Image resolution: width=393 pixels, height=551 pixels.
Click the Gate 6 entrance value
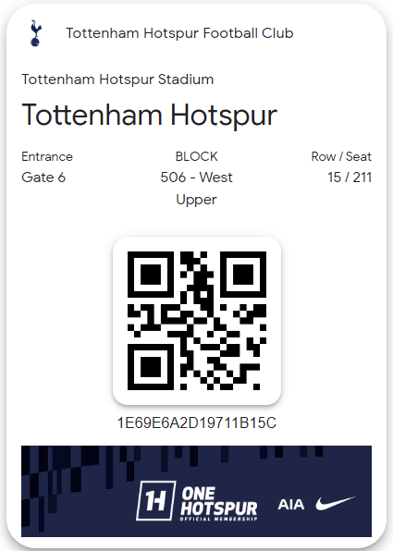click(43, 178)
